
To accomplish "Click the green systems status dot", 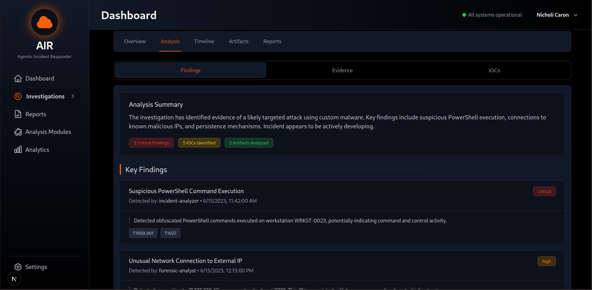I will pos(464,15).
